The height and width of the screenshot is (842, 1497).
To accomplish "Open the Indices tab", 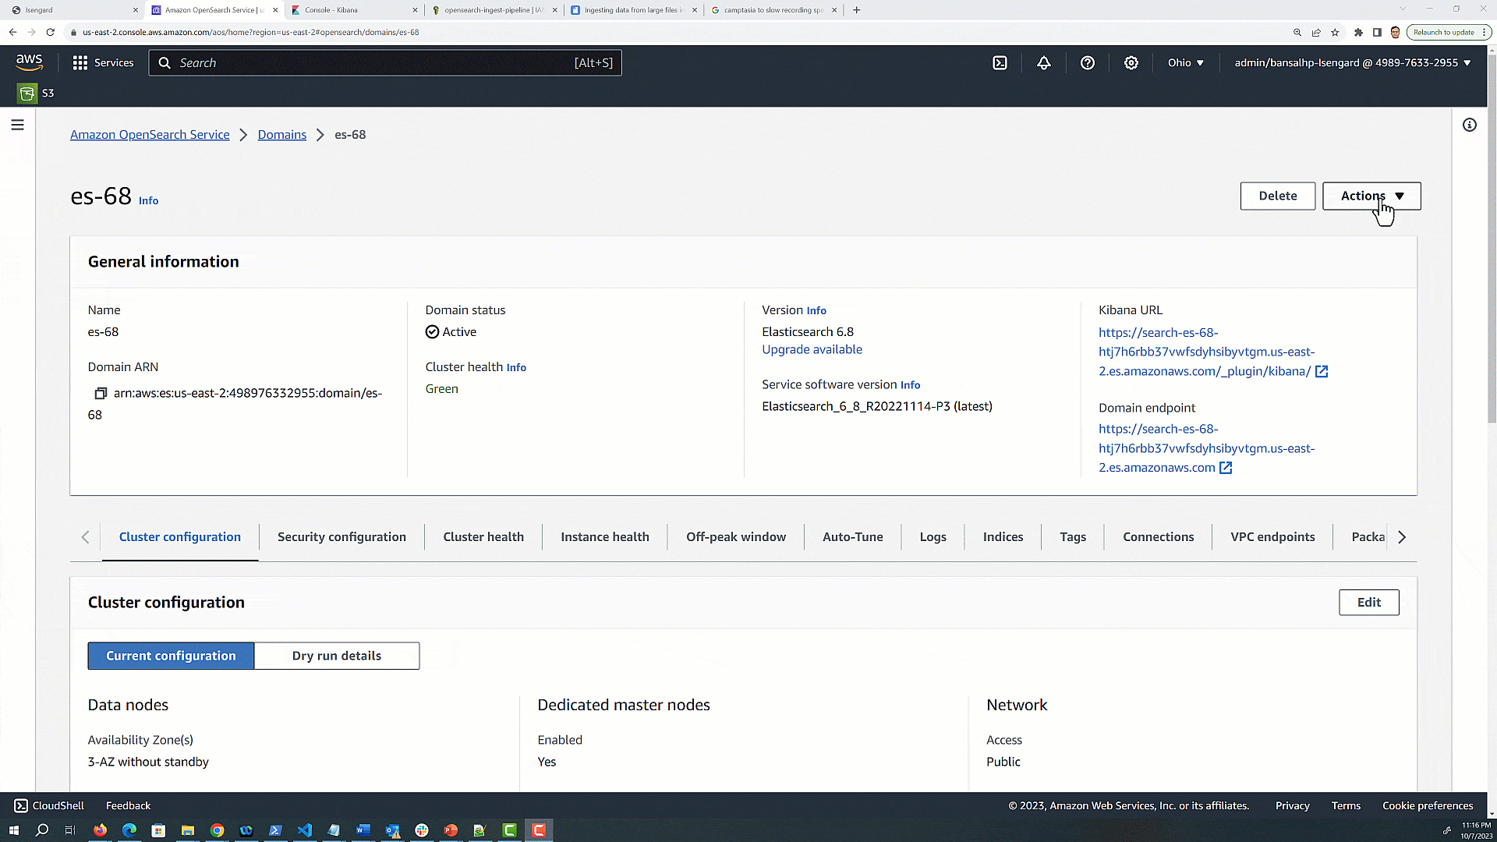I will [x=1003, y=537].
